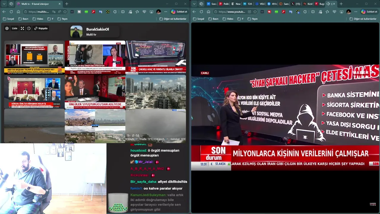Select the ABD'de Başkan Trump'a Güven thumbnail
Screen dimensions: 380x214
click(34, 57)
